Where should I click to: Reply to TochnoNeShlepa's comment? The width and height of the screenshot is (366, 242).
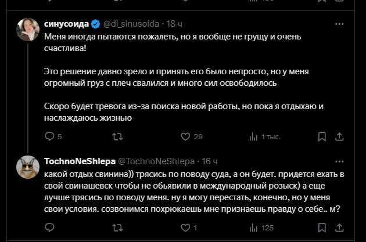(x=49, y=227)
